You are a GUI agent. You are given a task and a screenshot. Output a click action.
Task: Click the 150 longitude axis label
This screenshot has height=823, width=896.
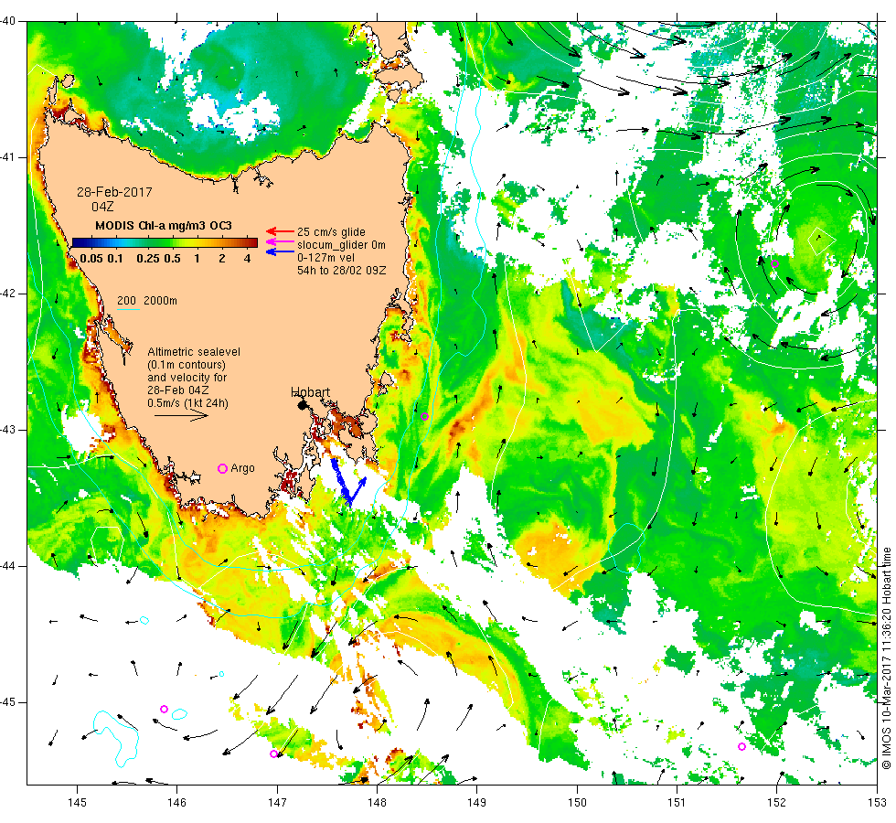point(577,803)
